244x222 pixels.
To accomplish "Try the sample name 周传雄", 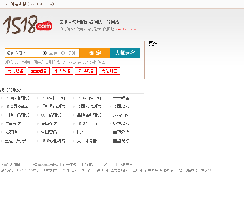I will (x=38, y=62).
